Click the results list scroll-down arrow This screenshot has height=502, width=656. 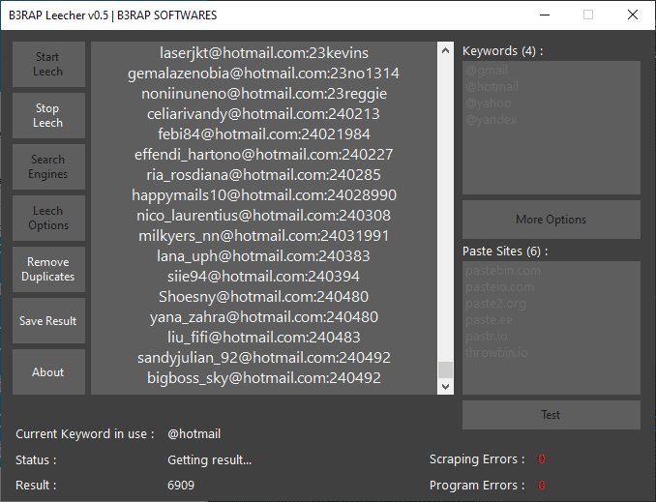pos(446,387)
